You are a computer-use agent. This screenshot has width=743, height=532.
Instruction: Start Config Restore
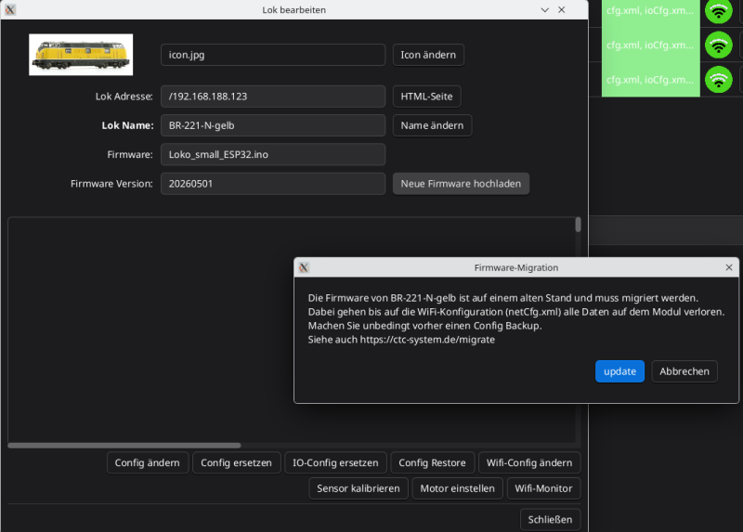tap(432, 463)
